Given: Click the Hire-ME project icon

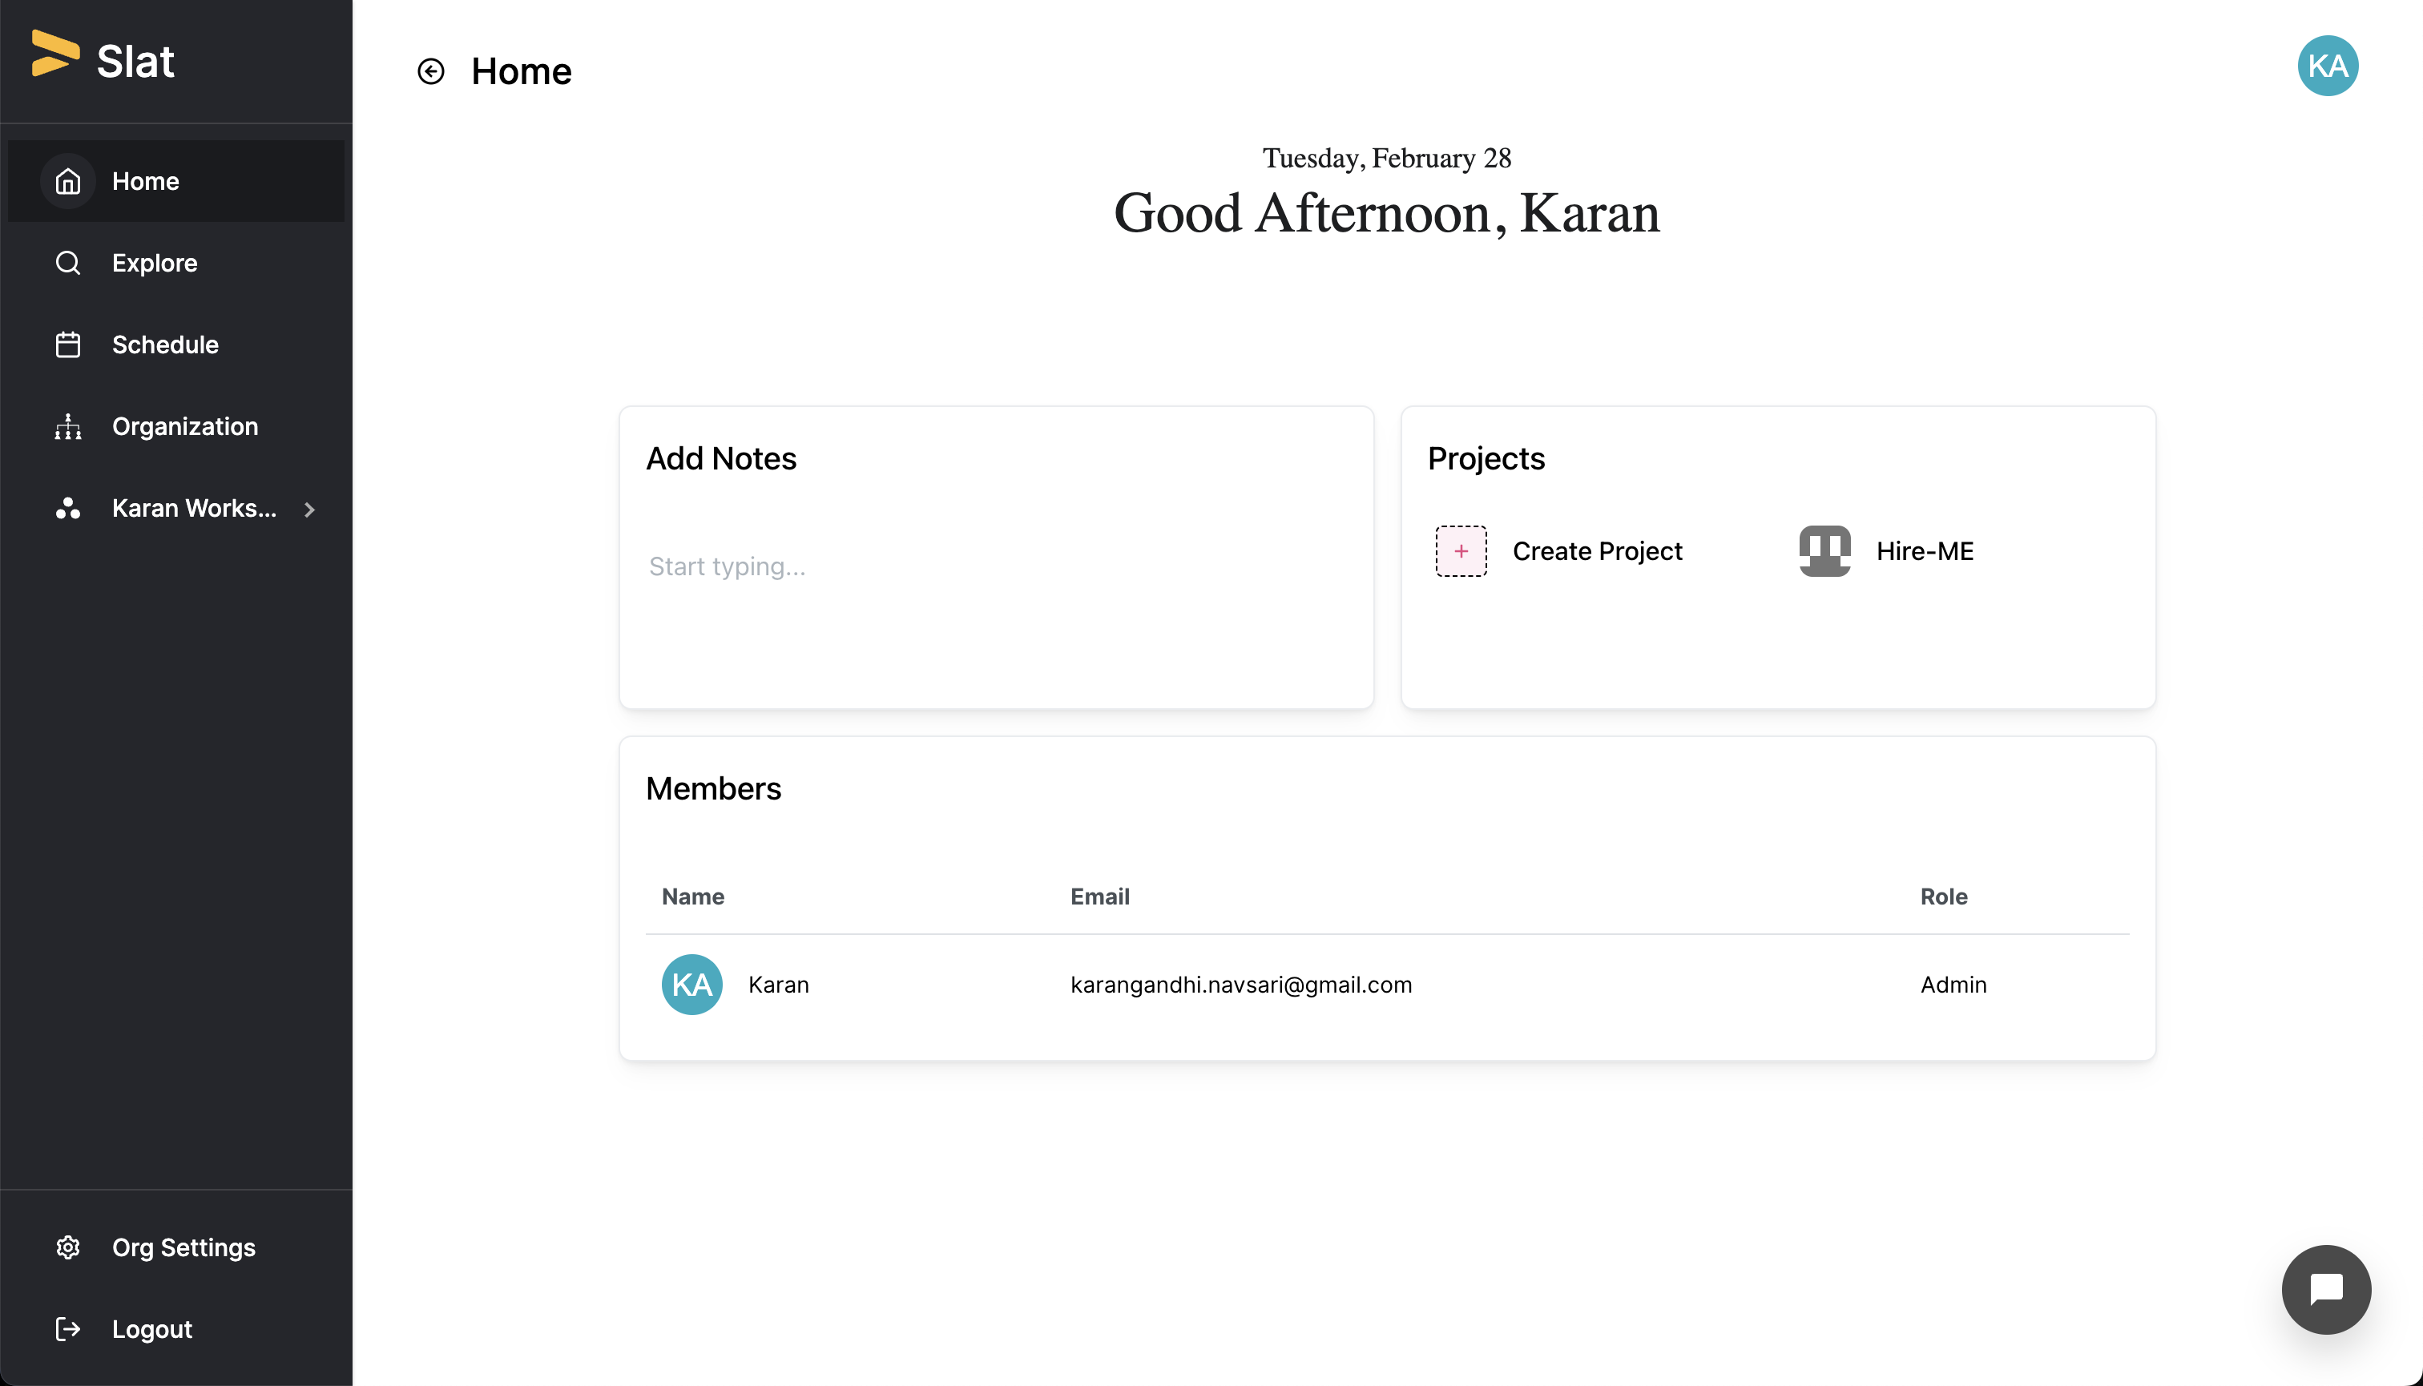Looking at the screenshot, I should coord(1824,551).
